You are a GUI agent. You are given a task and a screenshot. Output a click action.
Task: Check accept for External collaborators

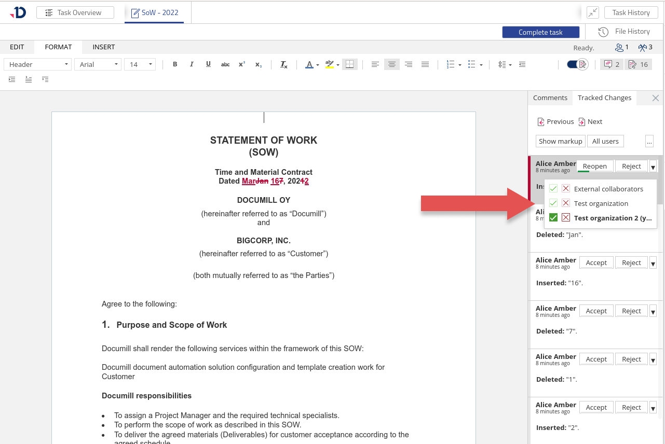[553, 189]
